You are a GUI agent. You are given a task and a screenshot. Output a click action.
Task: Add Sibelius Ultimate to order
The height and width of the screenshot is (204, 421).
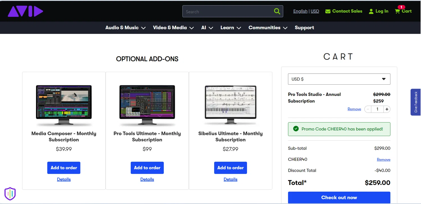point(230,168)
